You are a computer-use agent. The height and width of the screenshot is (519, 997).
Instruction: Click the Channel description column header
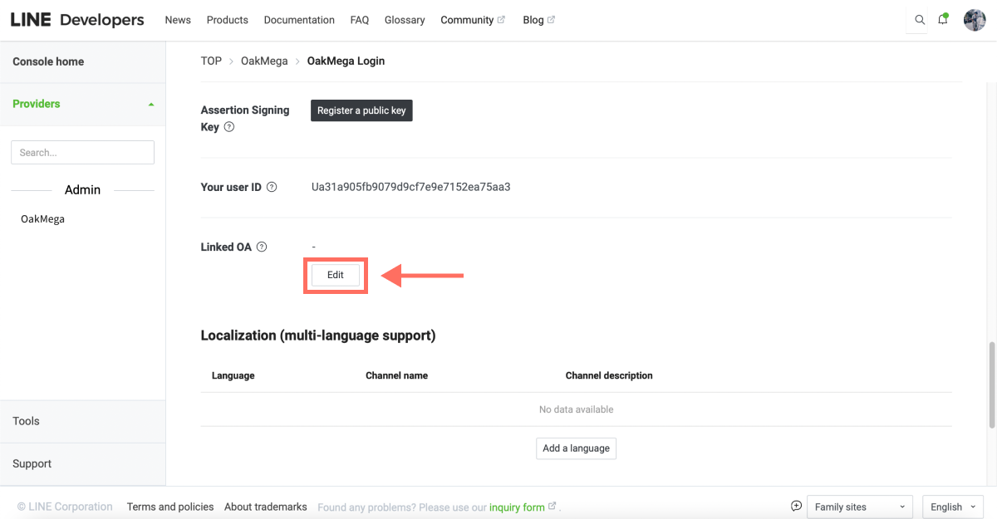tap(609, 375)
